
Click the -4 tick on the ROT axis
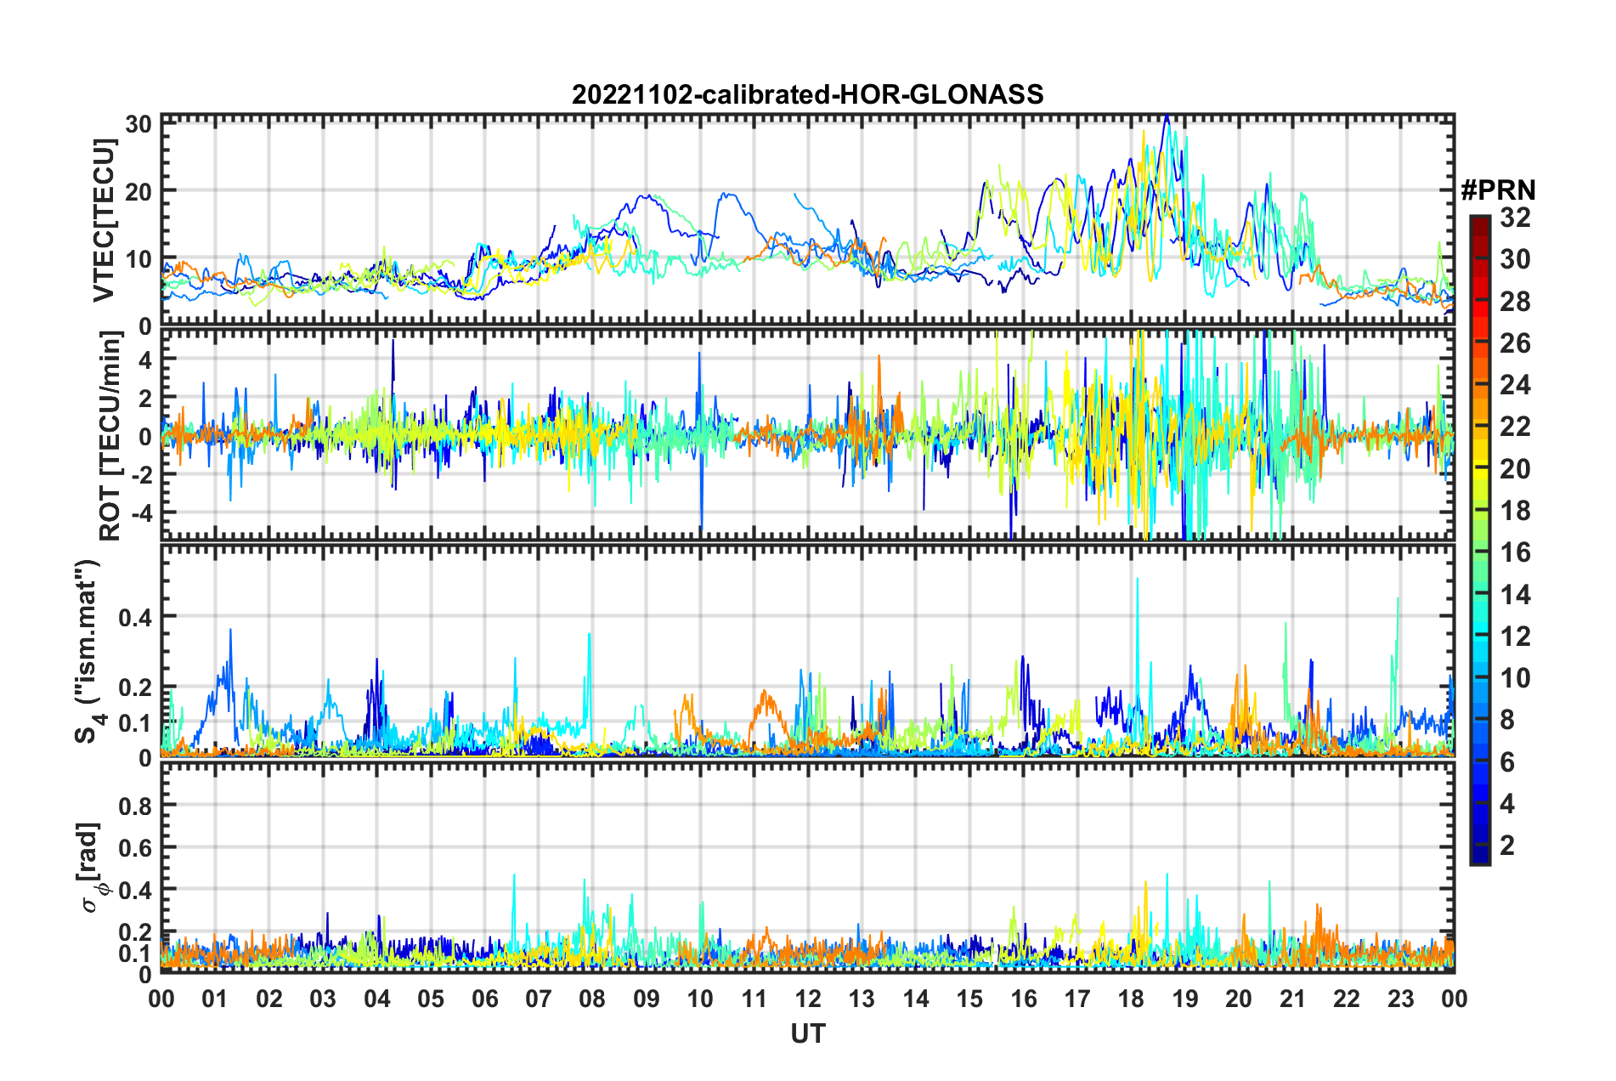pyautogui.click(x=138, y=513)
